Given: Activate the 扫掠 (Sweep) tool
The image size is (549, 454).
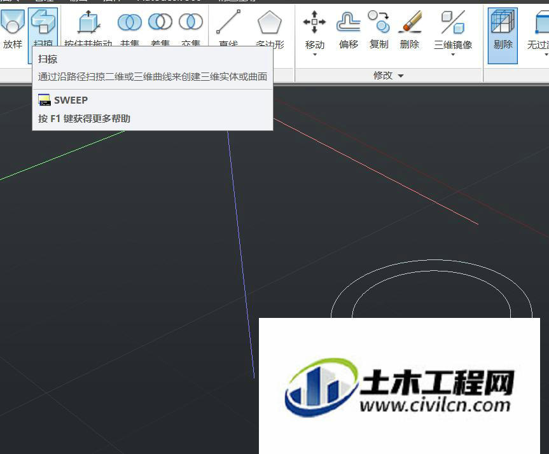Looking at the screenshot, I should pos(43,27).
